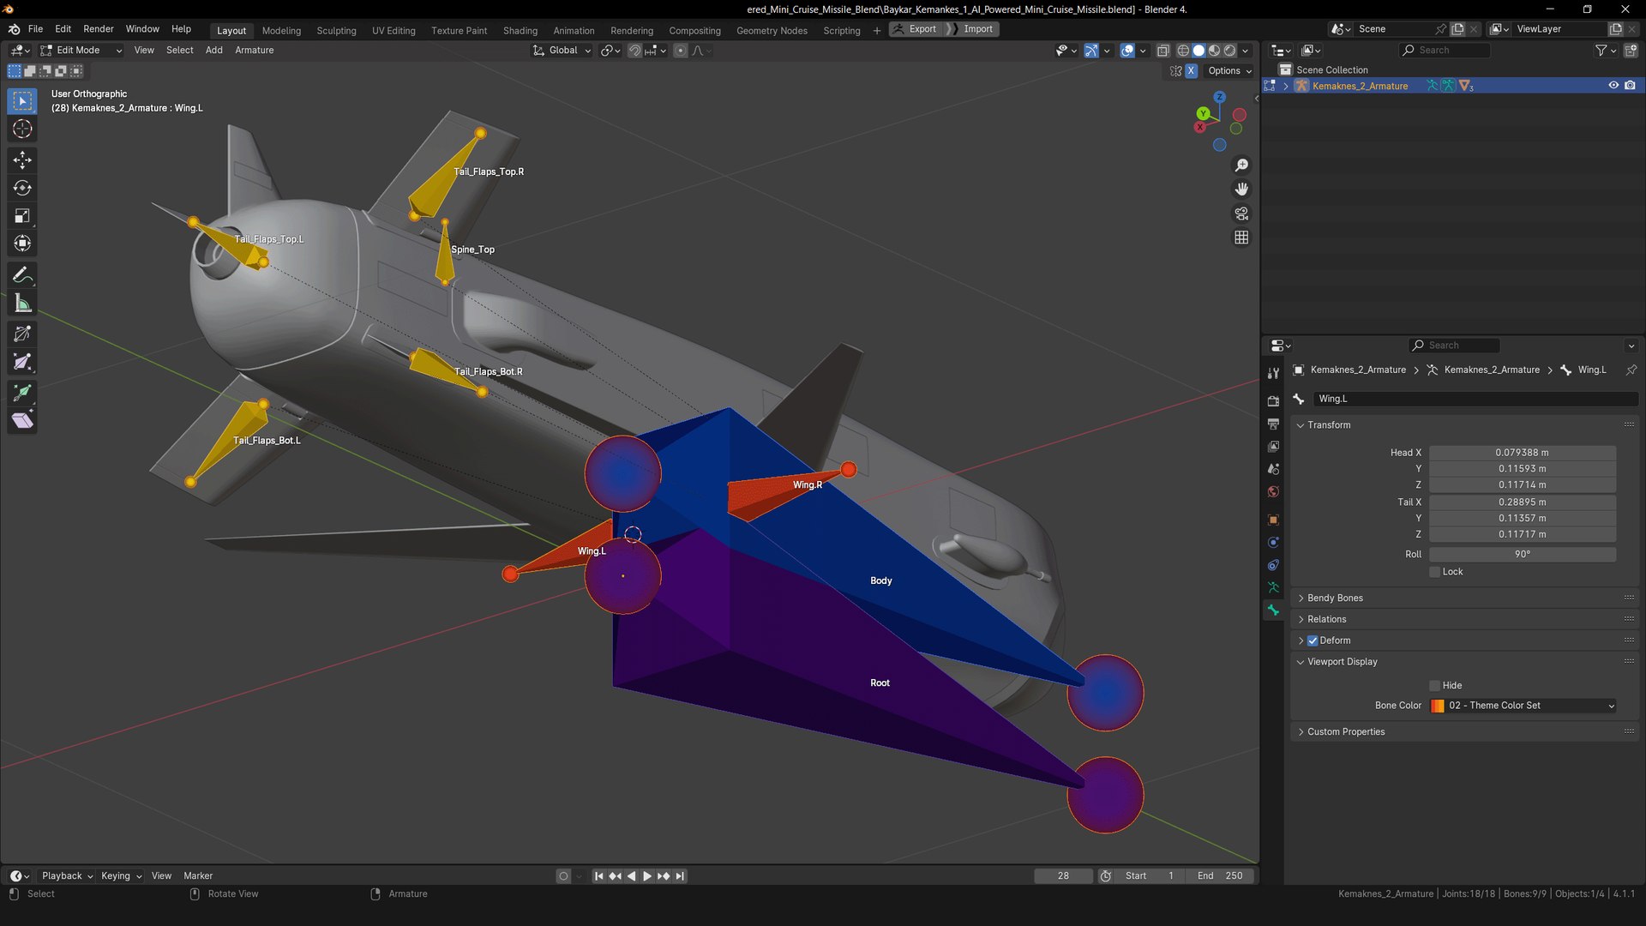Open the Render menu
This screenshot has height=926, width=1646.
point(99,29)
